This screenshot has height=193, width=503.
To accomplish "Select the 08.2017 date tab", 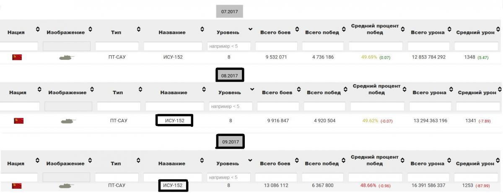I will point(230,76).
